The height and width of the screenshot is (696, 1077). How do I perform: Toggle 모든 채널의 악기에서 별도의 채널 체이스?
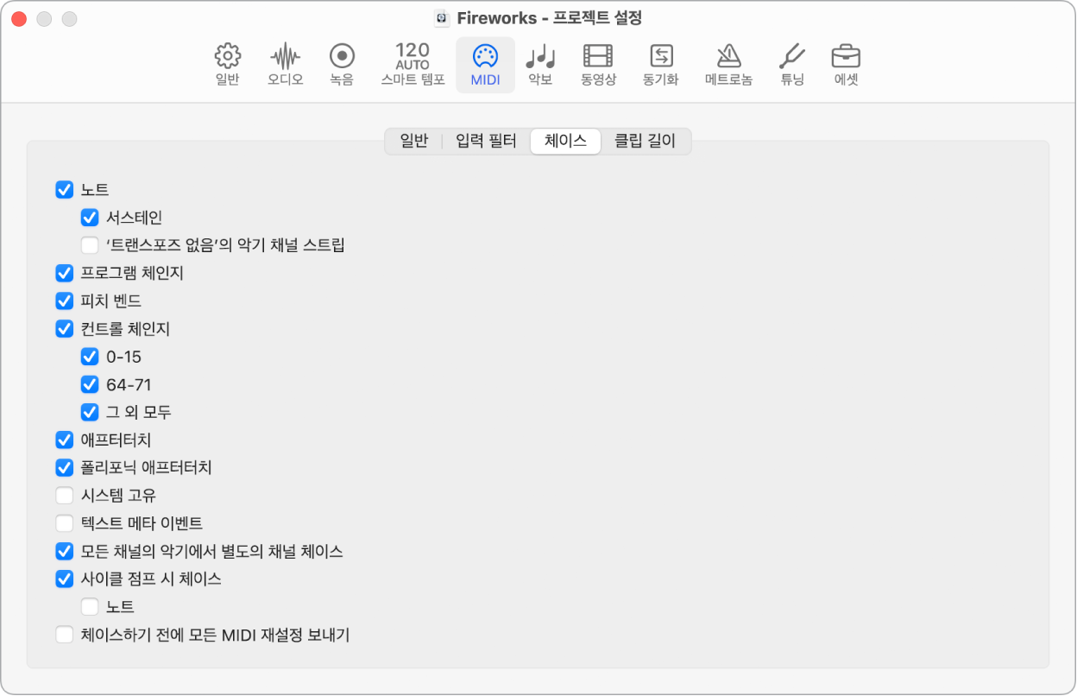(x=64, y=551)
